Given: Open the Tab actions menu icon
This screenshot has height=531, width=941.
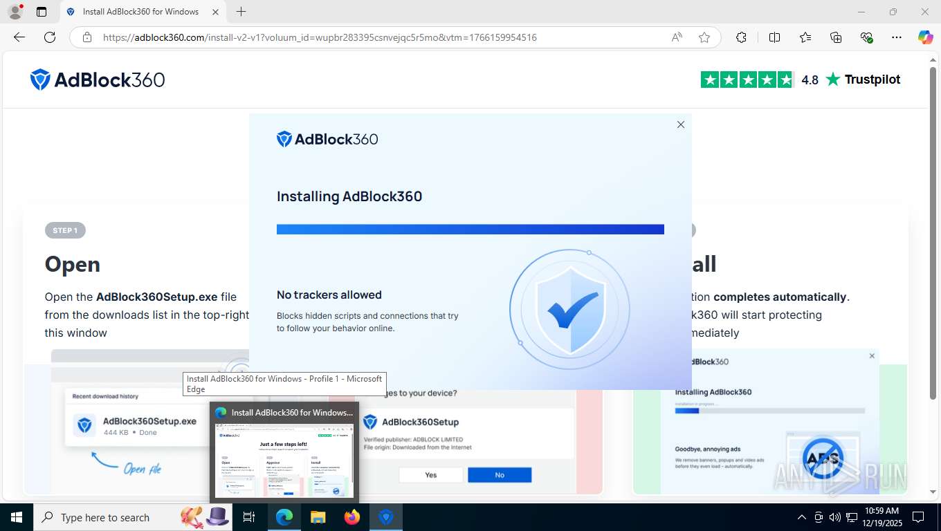Looking at the screenshot, I should click(x=42, y=12).
